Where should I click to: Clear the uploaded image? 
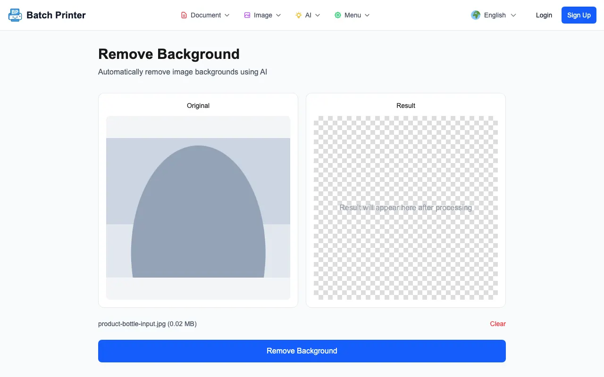click(498, 324)
